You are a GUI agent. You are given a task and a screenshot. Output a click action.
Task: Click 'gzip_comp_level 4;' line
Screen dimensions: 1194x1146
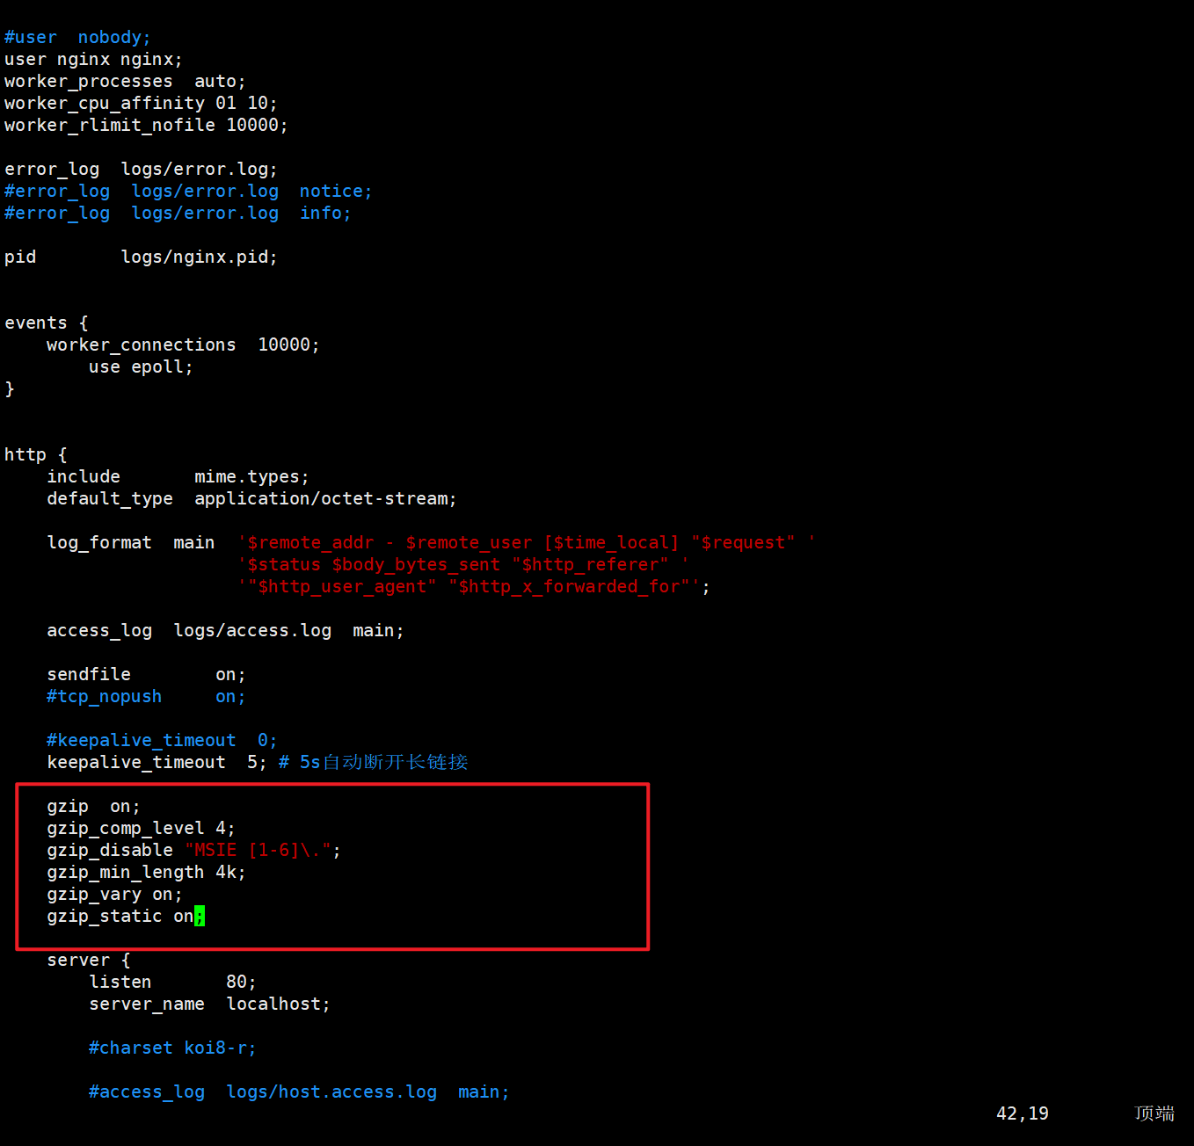click(141, 829)
